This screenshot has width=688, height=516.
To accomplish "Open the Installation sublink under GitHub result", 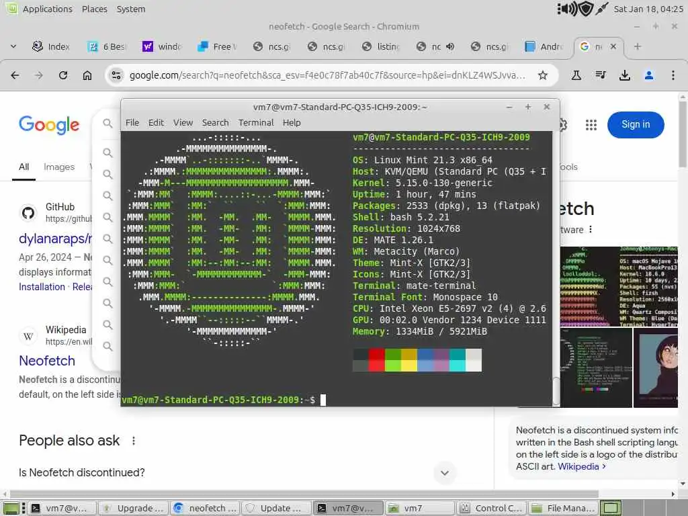I will click(42, 287).
